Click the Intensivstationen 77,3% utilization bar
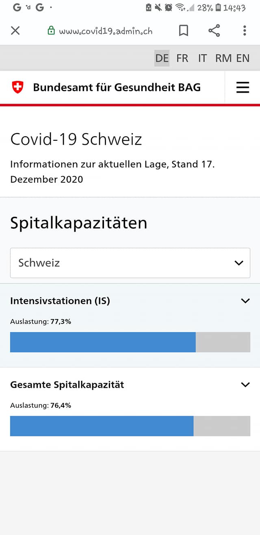Viewport: 260px width, 535px height. (130, 342)
